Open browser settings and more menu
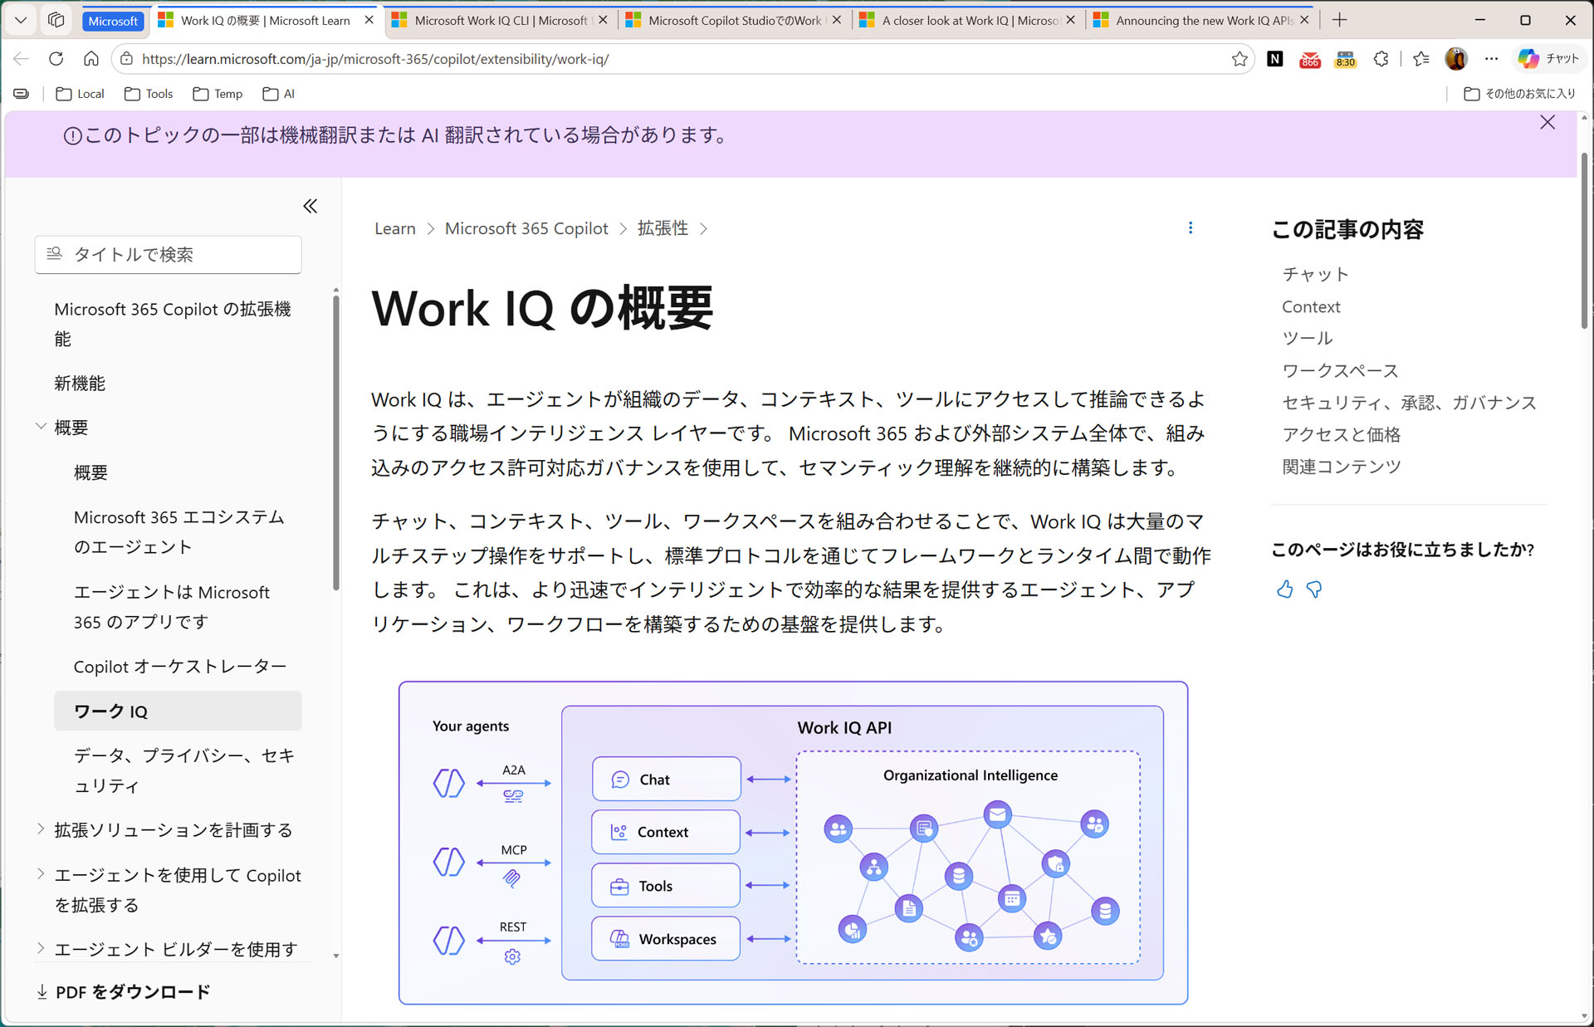Viewport: 1594px width, 1027px height. [x=1492, y=59]
